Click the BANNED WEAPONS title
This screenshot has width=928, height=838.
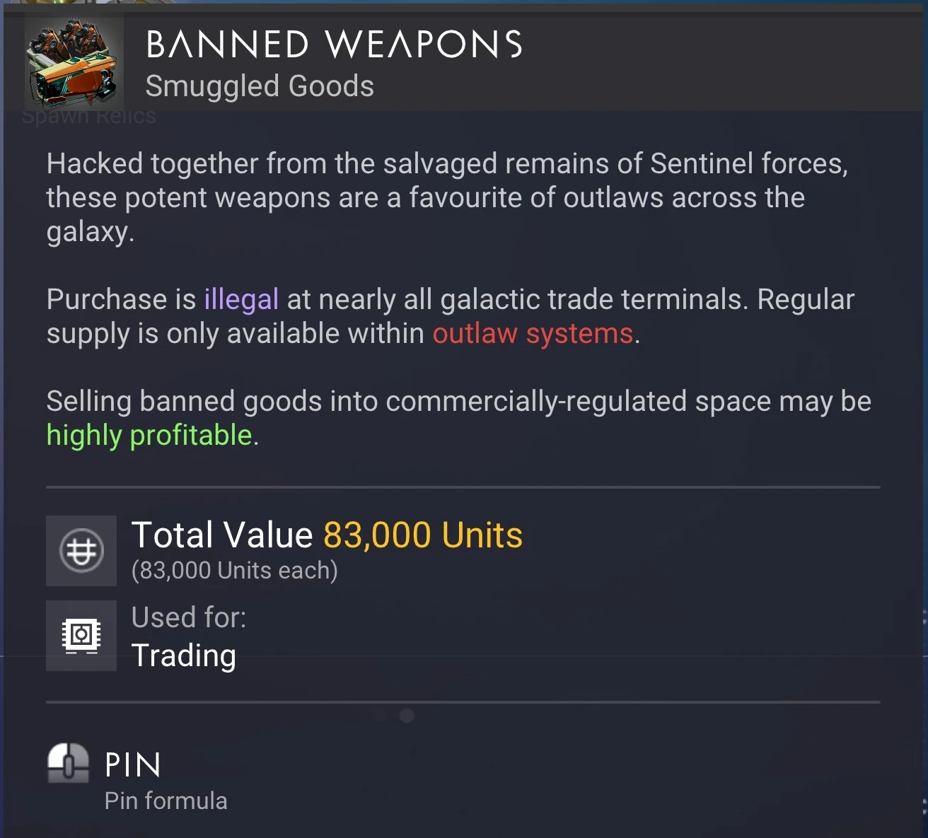[x=334, y=44]
